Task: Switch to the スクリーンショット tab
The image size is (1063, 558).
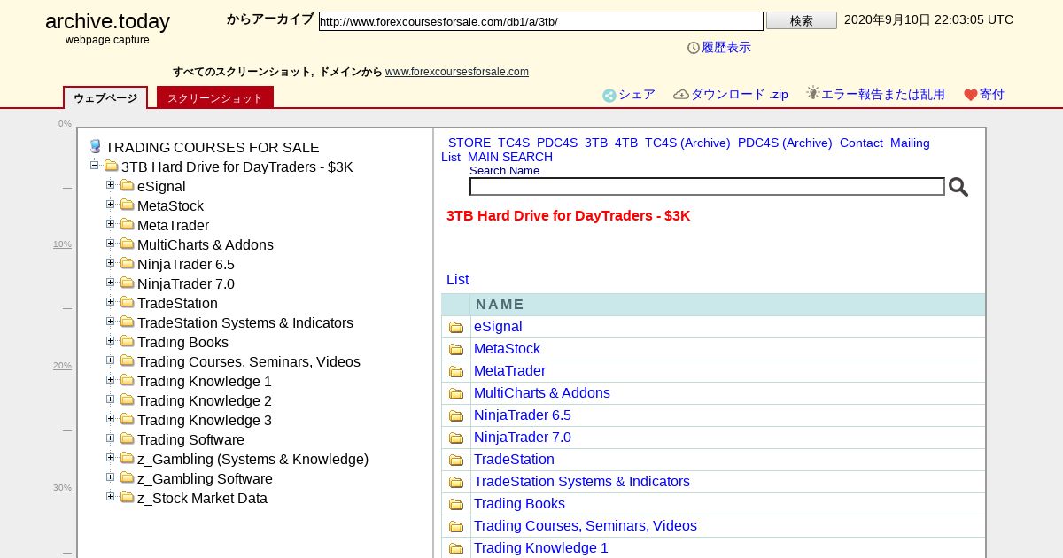Action: pyautogui.click(x=215, y=97)
